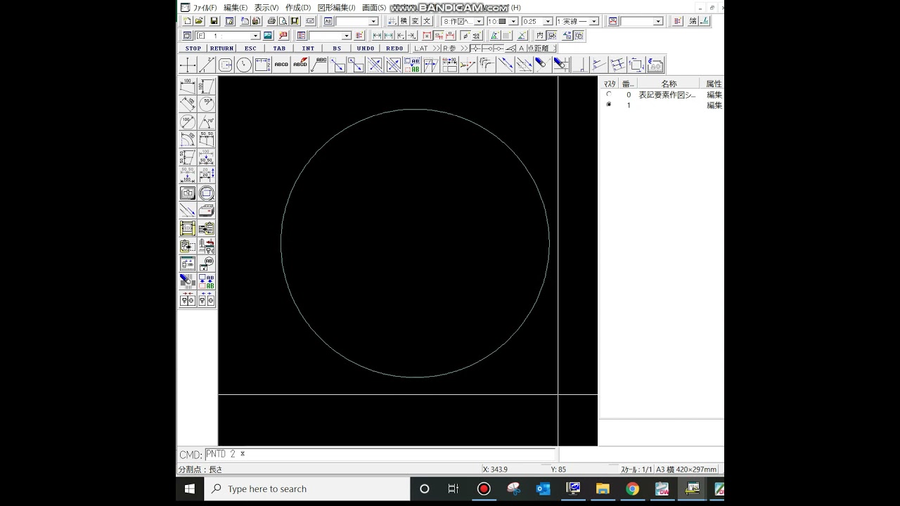Click the ESC button
The image size is (900, 506).
[250, 48]
